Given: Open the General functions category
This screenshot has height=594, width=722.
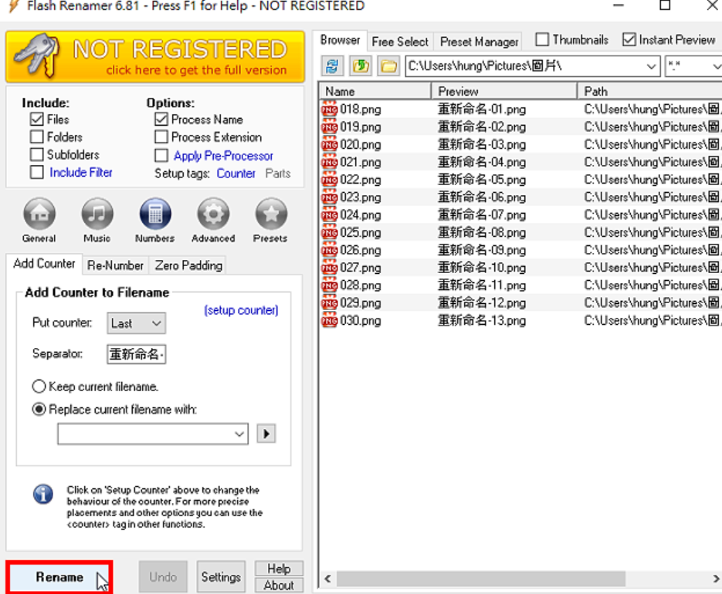Looking at the screenshot, I should click(39, 214).
